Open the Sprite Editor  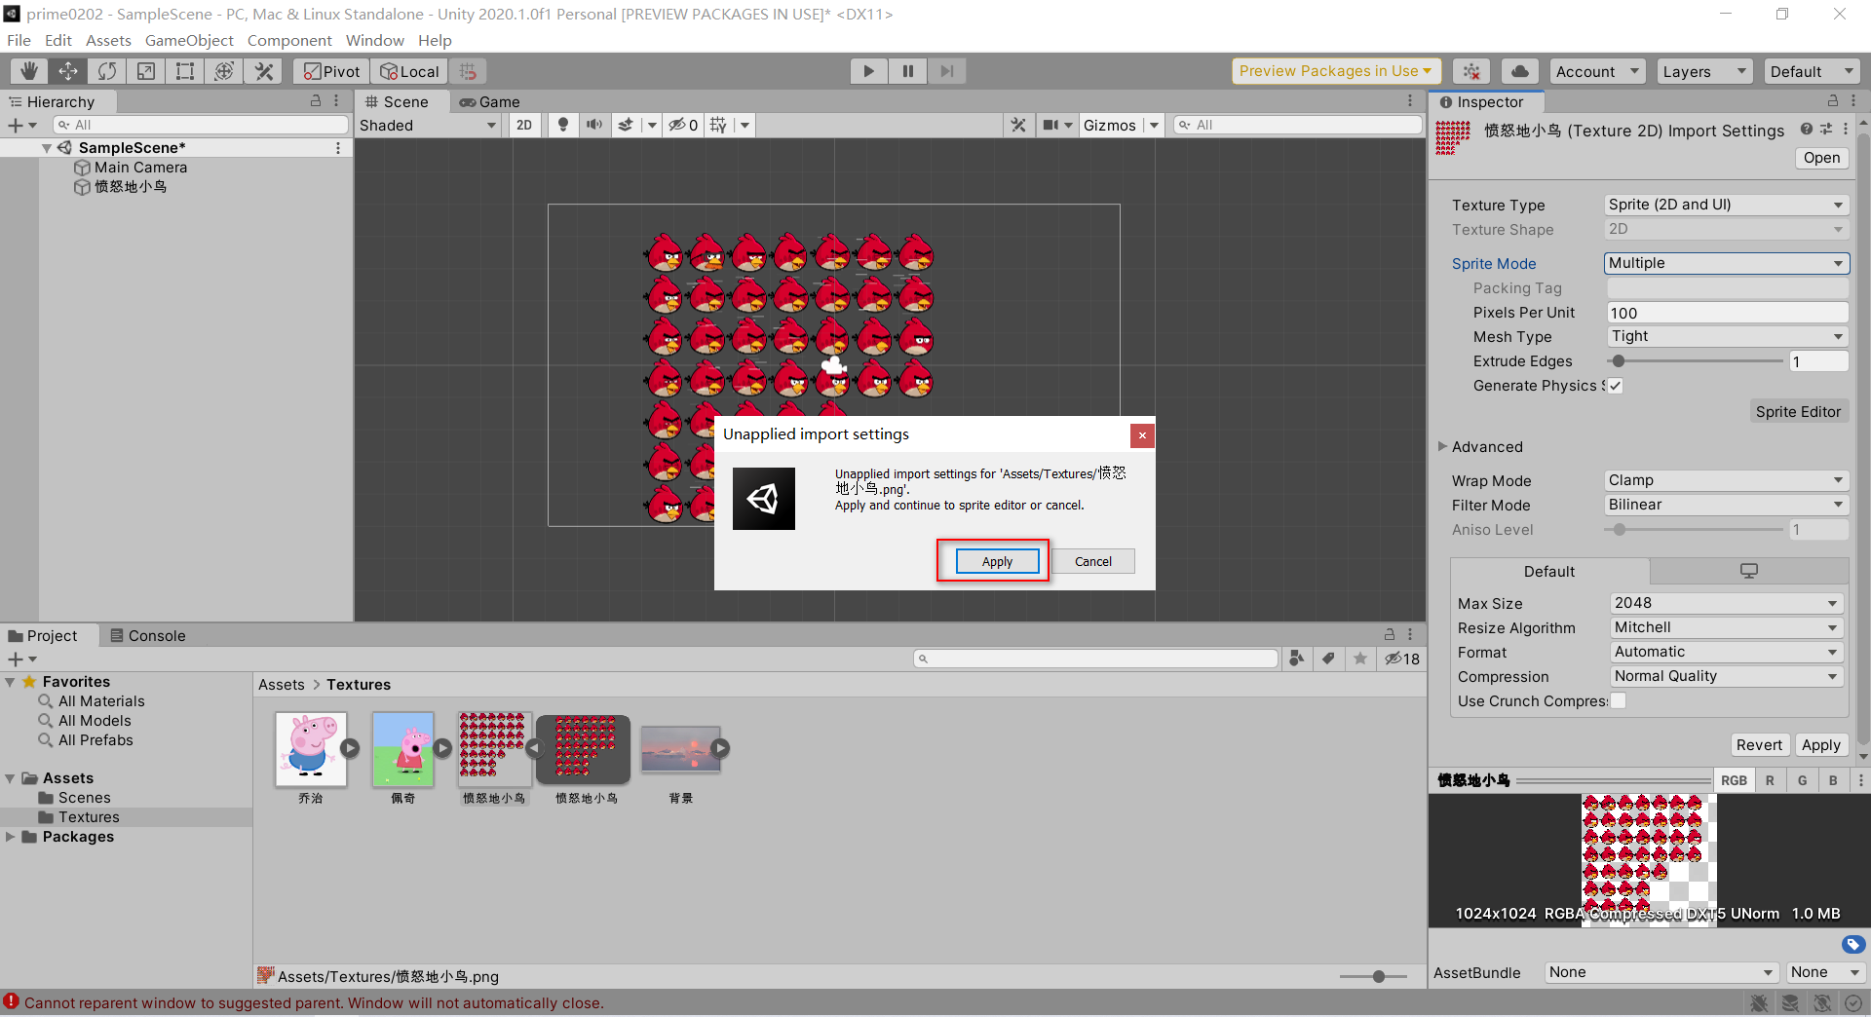pyautogui.click(x=1798, y=411)
